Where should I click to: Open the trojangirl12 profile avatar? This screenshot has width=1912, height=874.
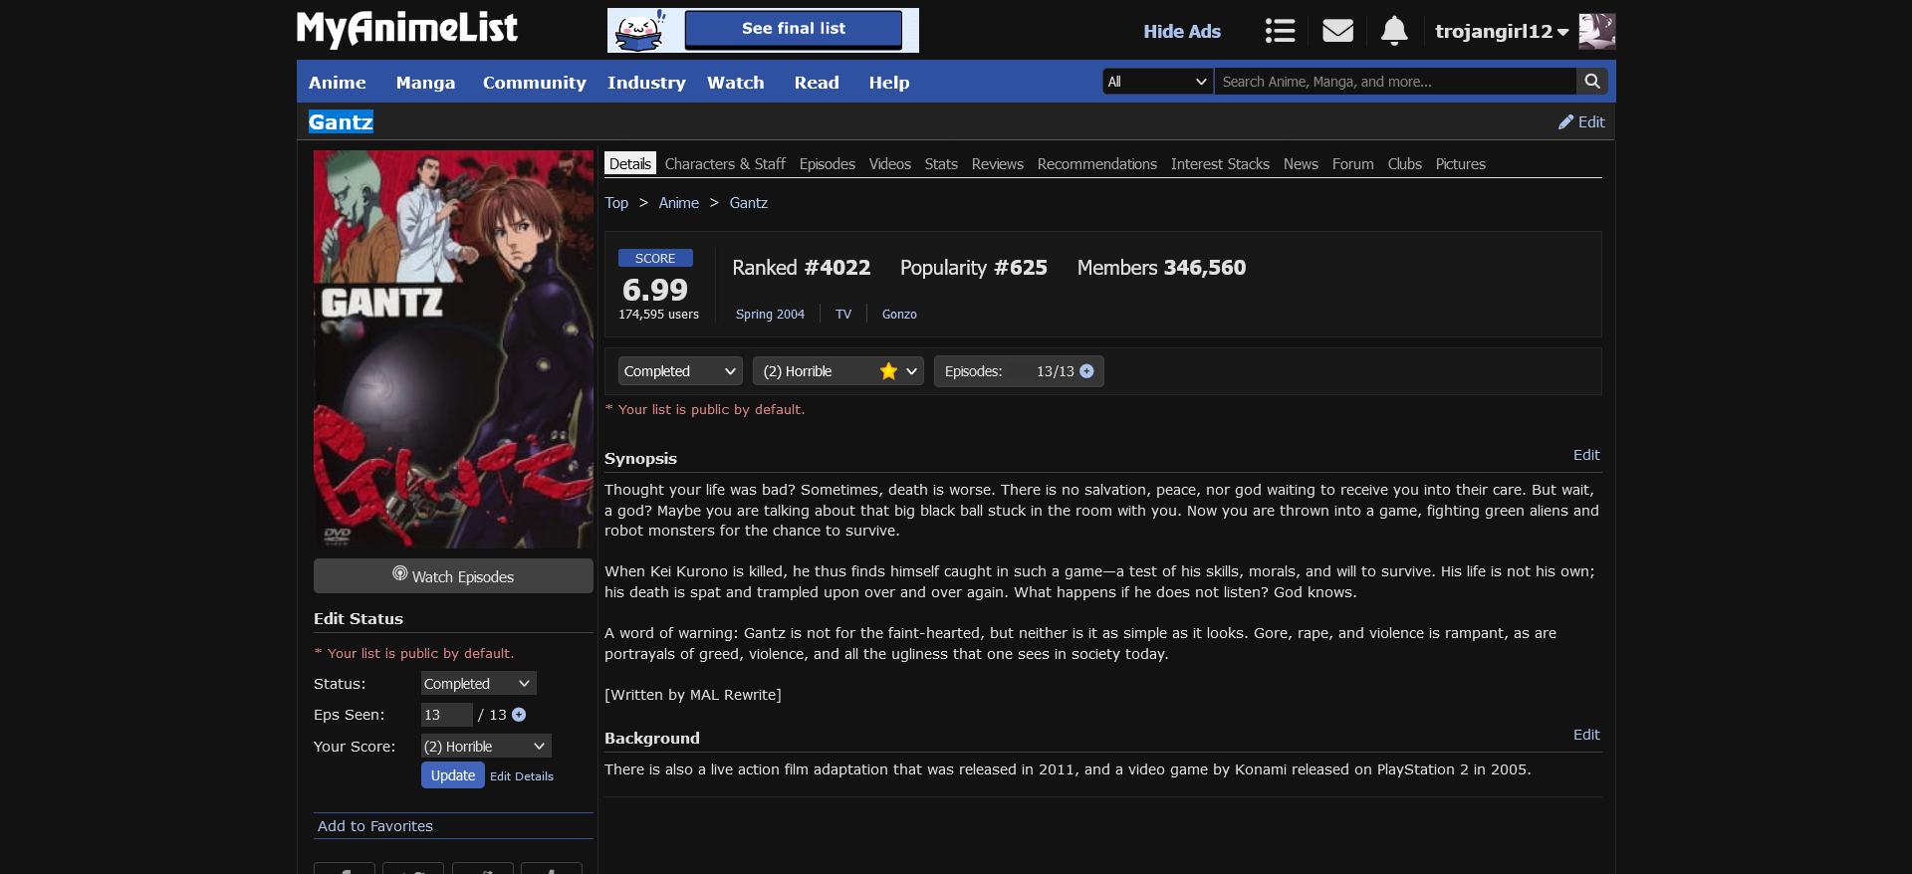(x=1597, y=31)
